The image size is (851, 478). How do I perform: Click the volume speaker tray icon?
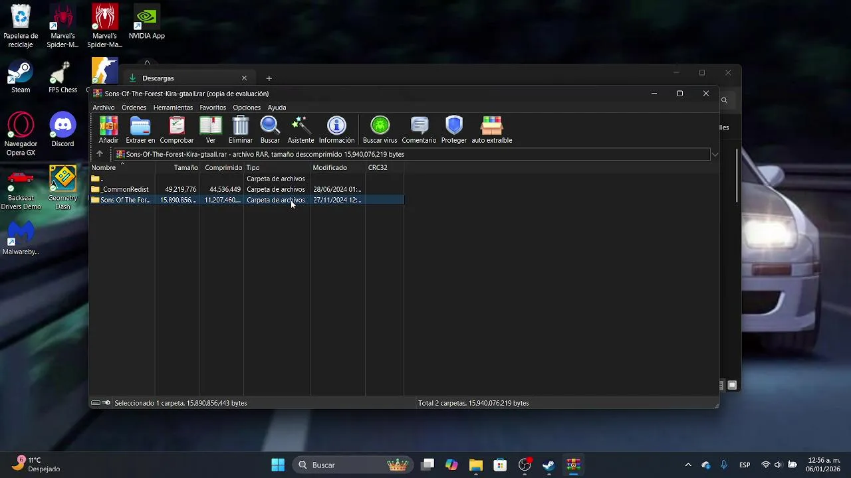[778, 465]
